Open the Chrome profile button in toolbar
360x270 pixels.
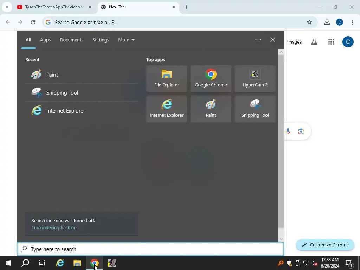(x=339, y=22)
